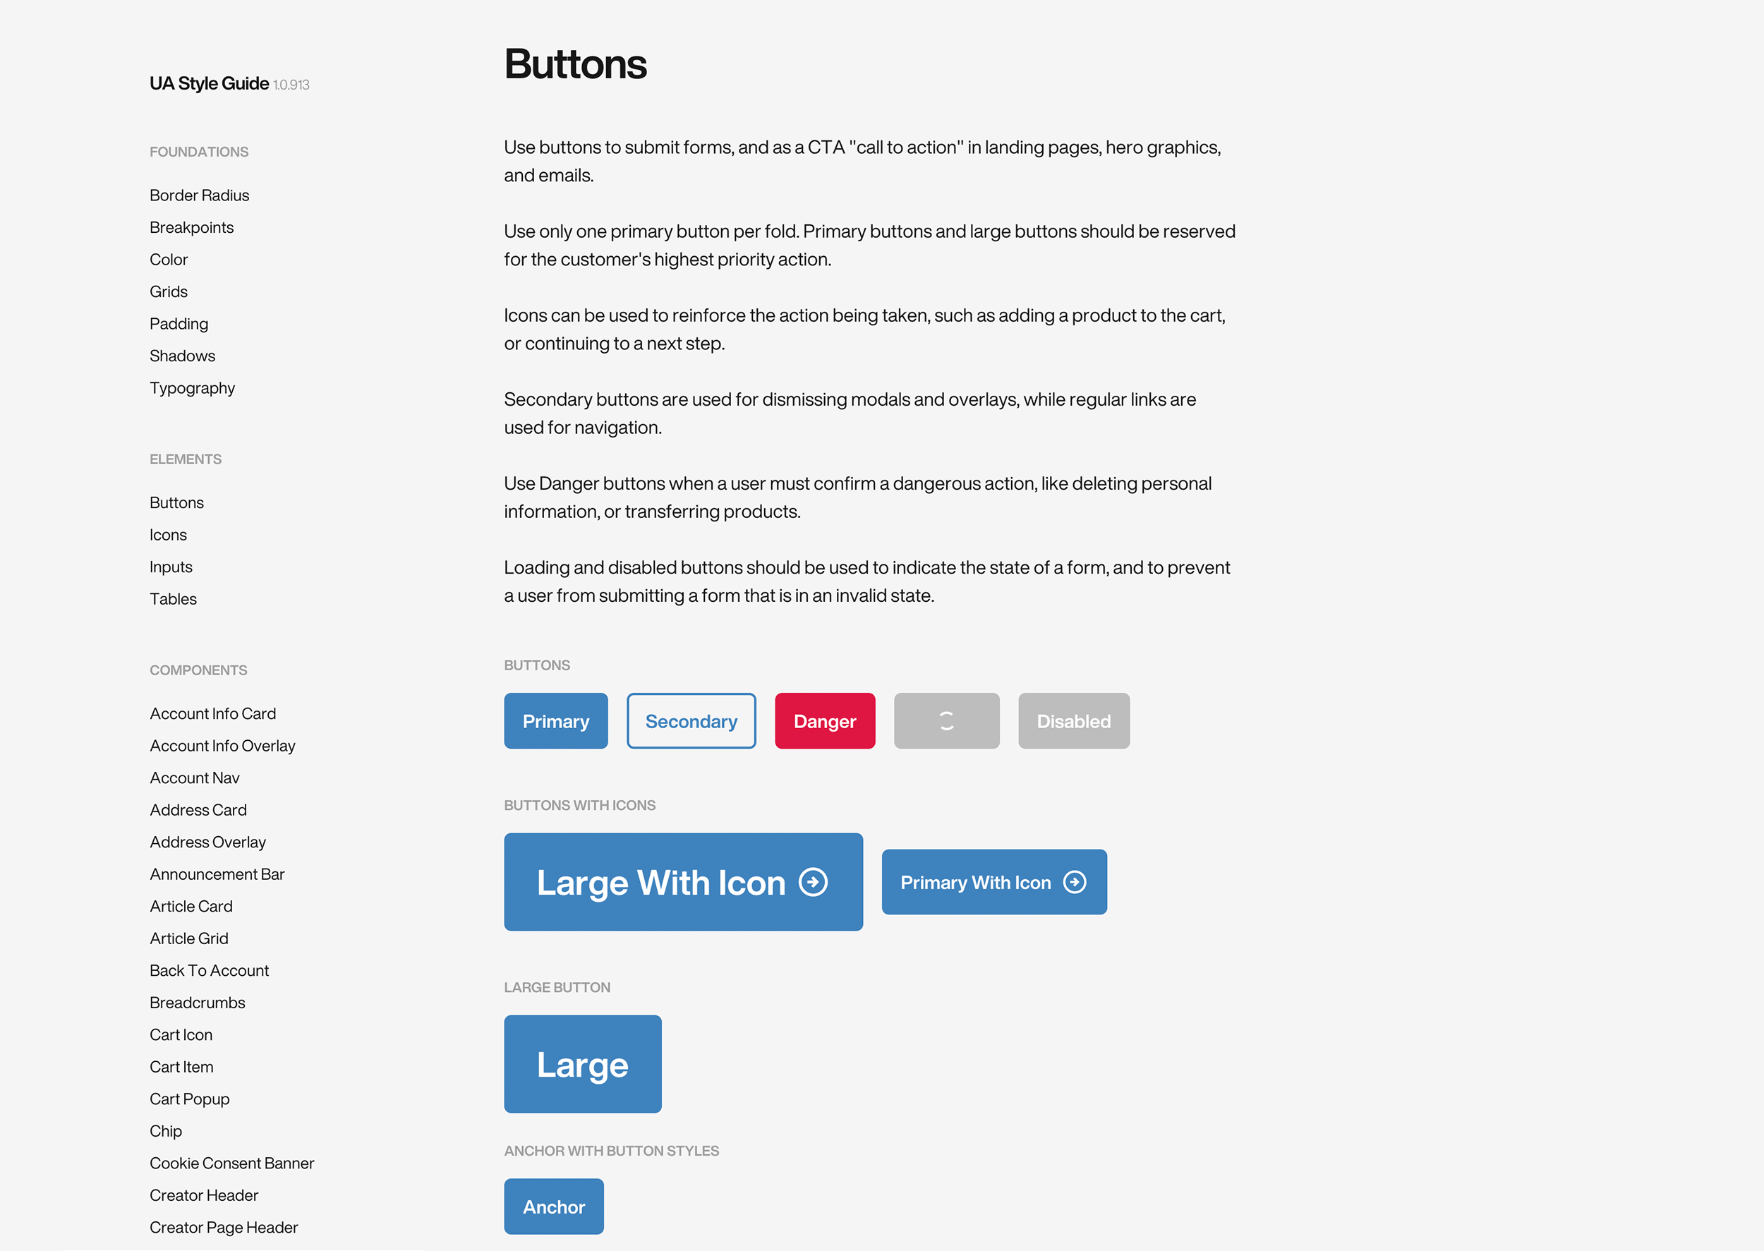1764x1251 pixels.
Task: Click the Anchor button link
Action: coord(554,1207)
